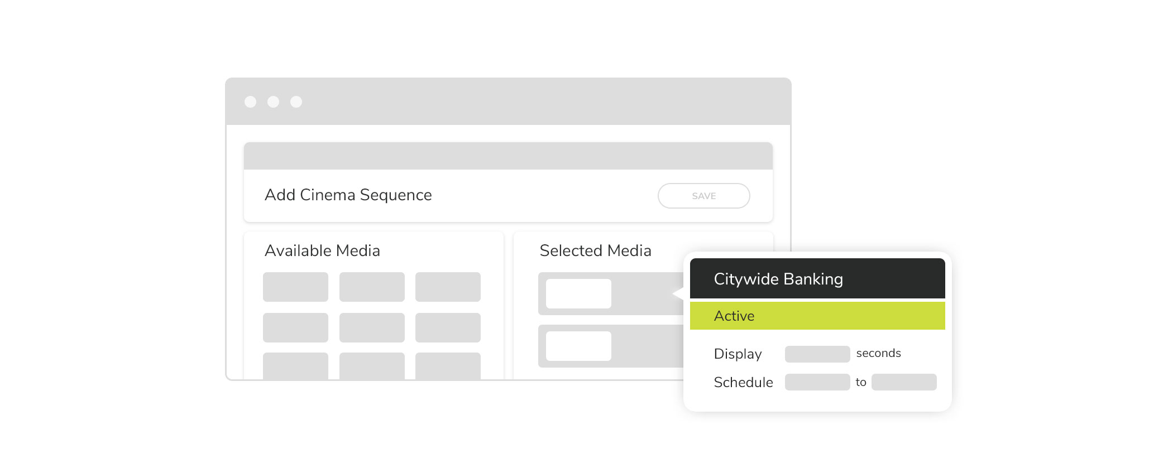Click the Display seconds input field
1168x468 pixels.
tap(817, 354)
